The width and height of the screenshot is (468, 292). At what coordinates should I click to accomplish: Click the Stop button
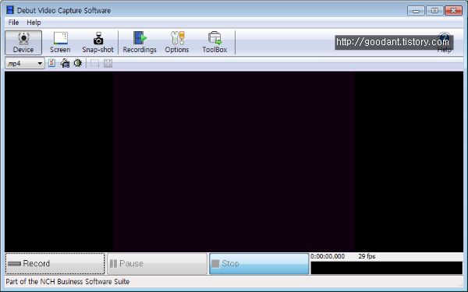tap(259, 263)
